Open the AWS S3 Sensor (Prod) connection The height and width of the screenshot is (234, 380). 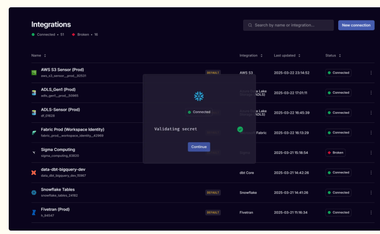point(62,69)
